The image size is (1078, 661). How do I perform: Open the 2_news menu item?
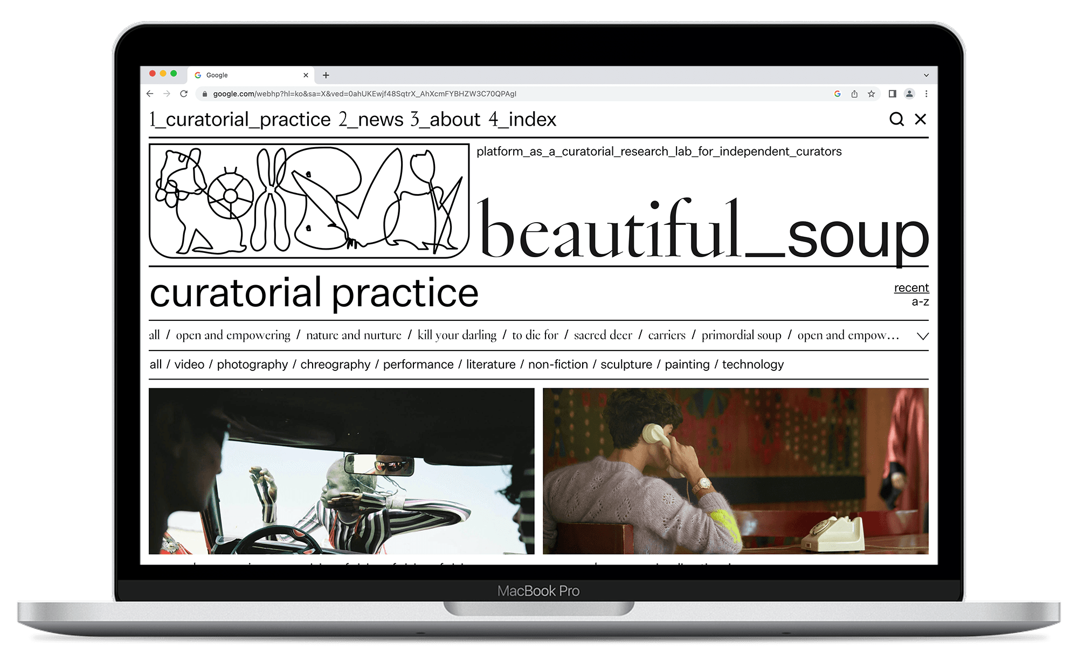tap(371, 119)
